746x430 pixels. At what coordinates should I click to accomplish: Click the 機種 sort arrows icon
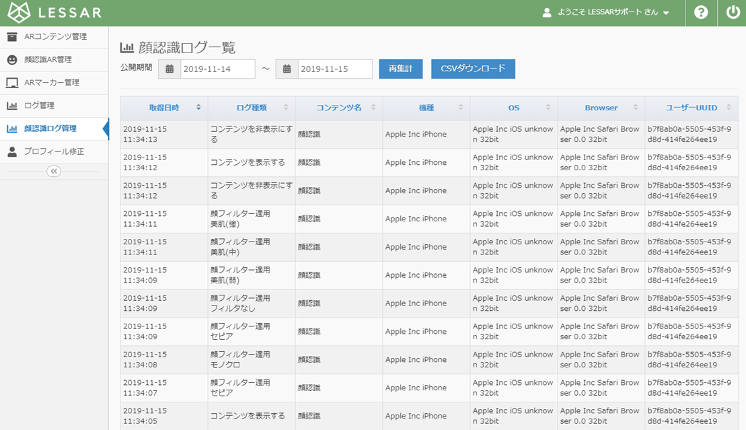pyautogui.click(x=461, y=108)
